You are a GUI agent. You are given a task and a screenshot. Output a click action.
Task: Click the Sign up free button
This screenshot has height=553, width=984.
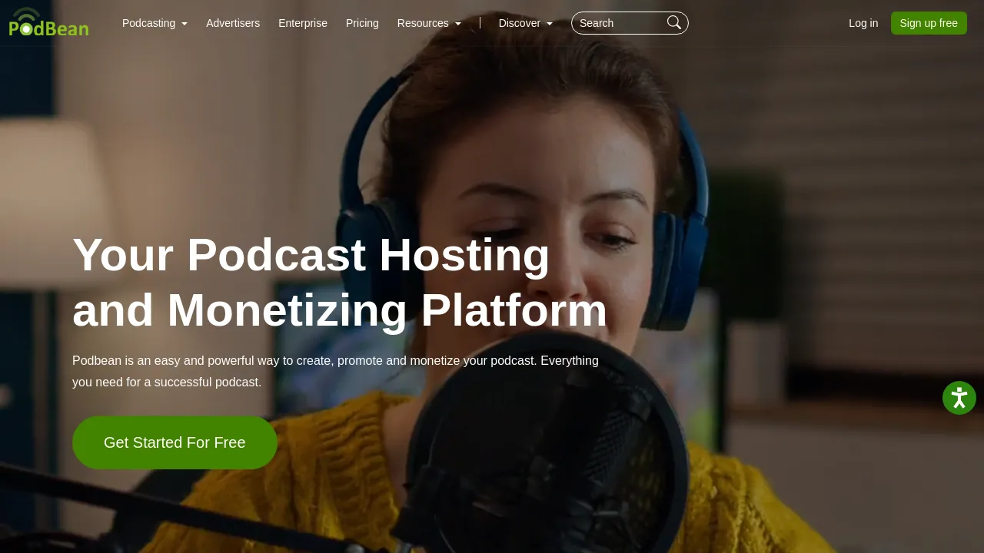point(929,23)
